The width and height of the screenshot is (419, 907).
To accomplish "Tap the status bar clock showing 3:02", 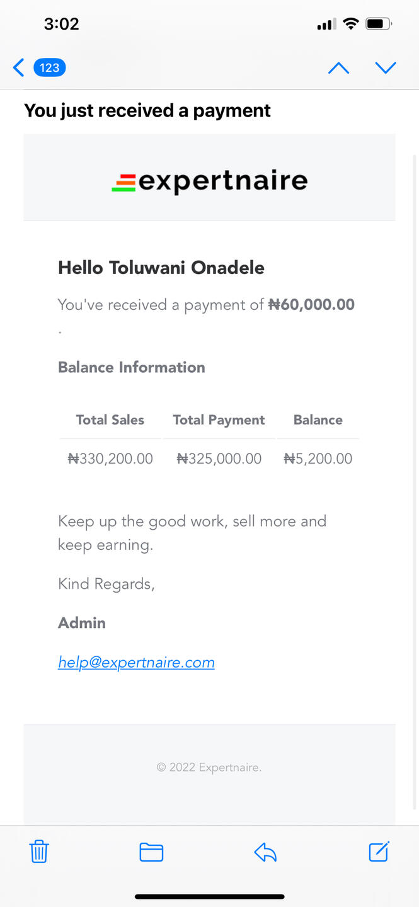I will [61, 24].
